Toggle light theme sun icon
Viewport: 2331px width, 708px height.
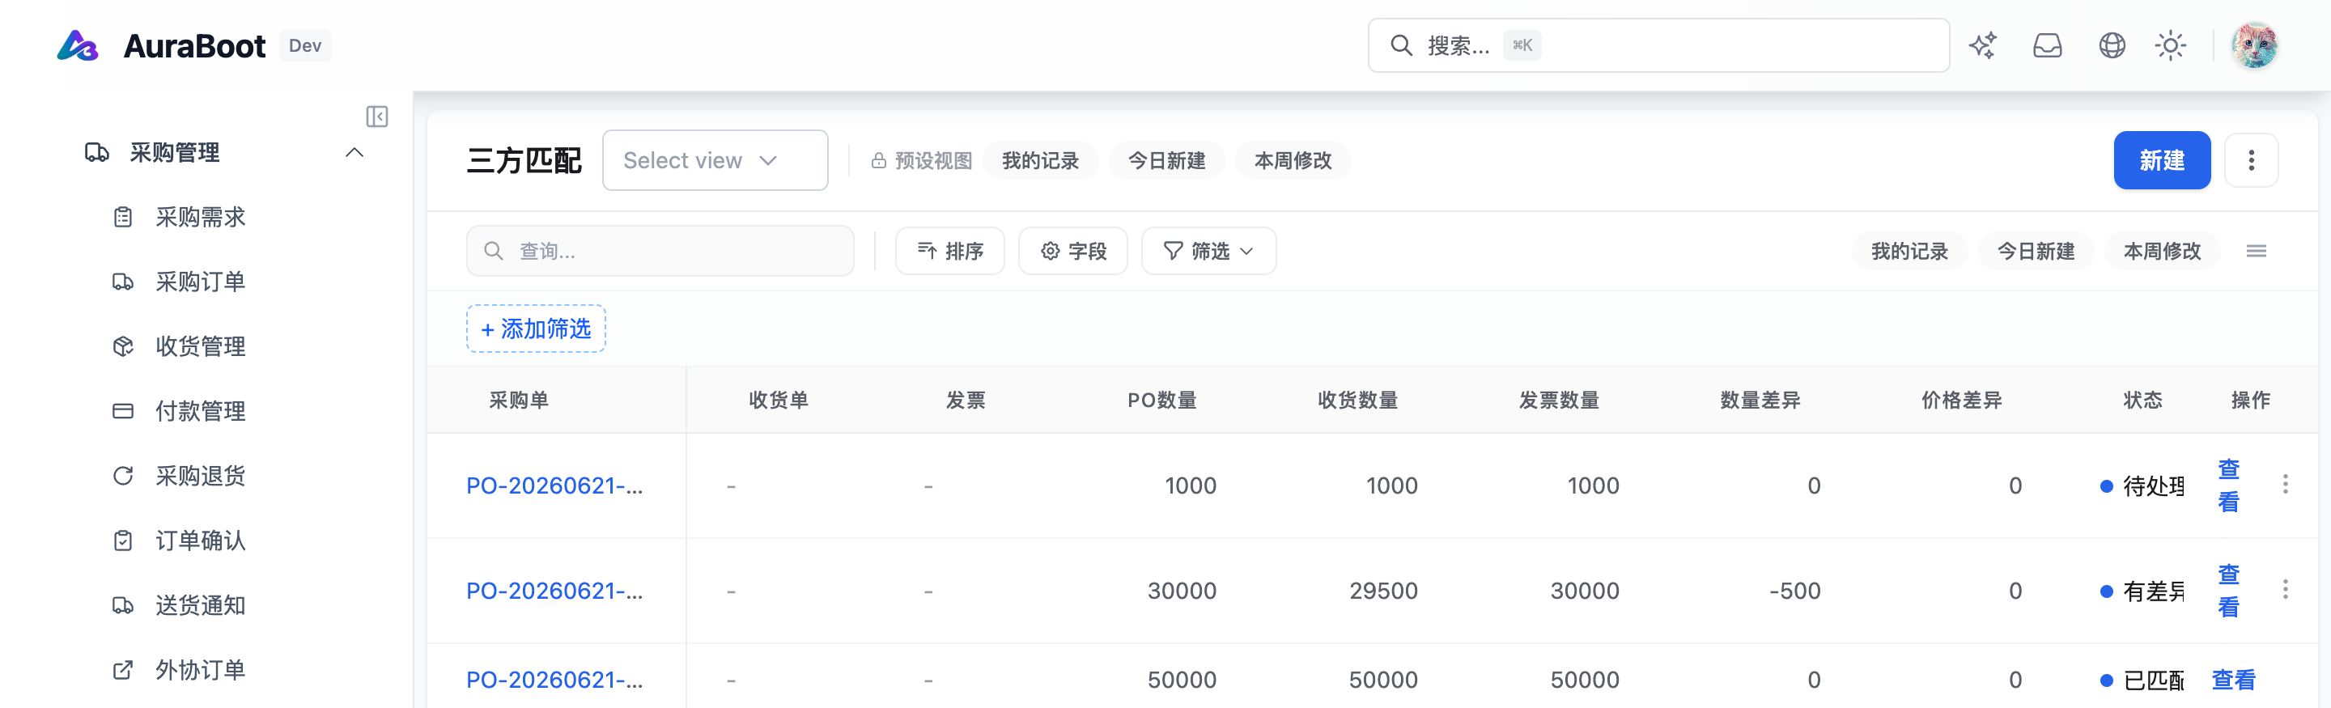click(x=2171, y=45)
